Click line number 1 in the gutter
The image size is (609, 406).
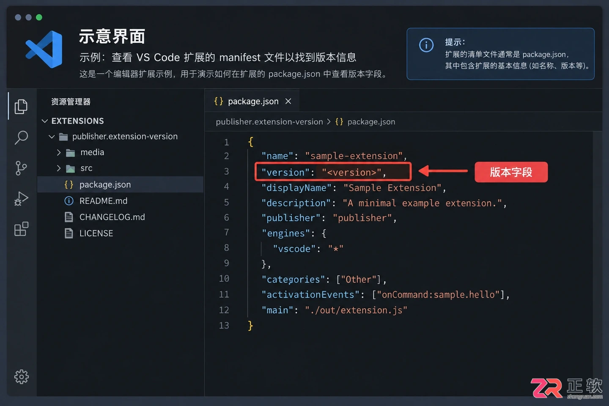click(x=227, y=143)
